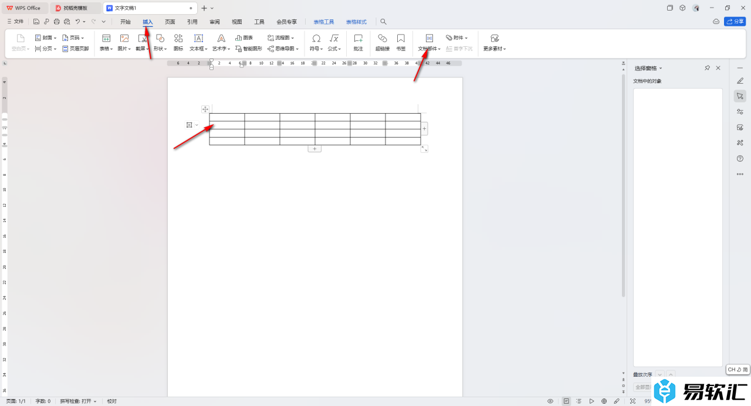Add a 书签 bookmark
This screenshot has width=751, height=406.
401,43
